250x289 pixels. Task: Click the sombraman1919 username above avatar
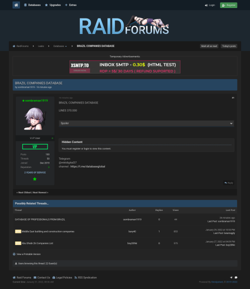[x=36, y=100]
